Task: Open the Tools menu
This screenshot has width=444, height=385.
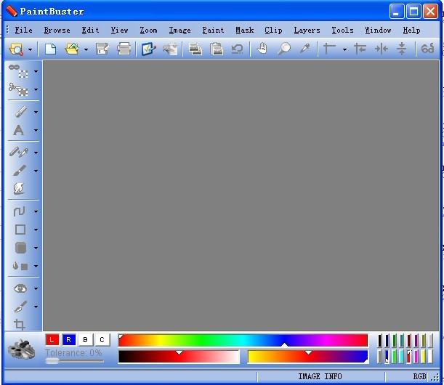Action: tap(342, 30)
